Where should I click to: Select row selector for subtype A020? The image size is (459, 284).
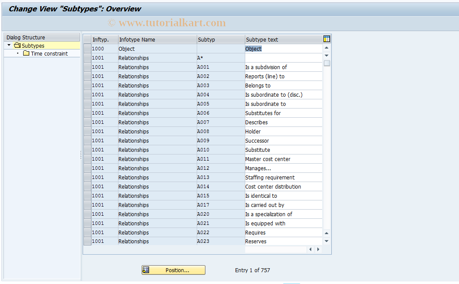coord(87,214)
